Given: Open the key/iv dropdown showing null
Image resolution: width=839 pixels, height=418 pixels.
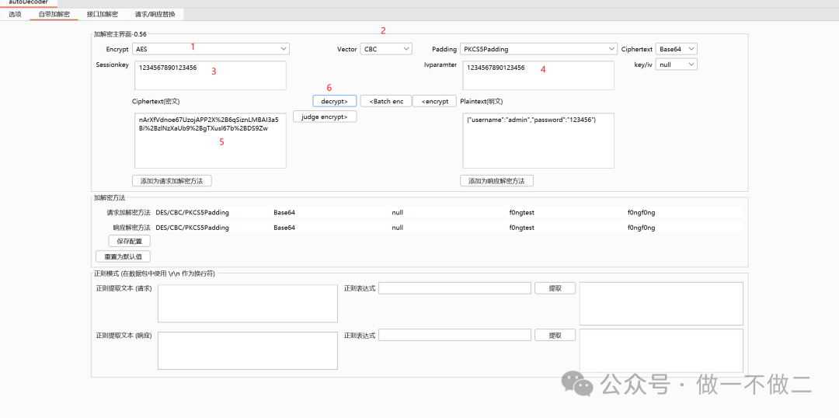Looking at the screenshot, I should (676, 65).
